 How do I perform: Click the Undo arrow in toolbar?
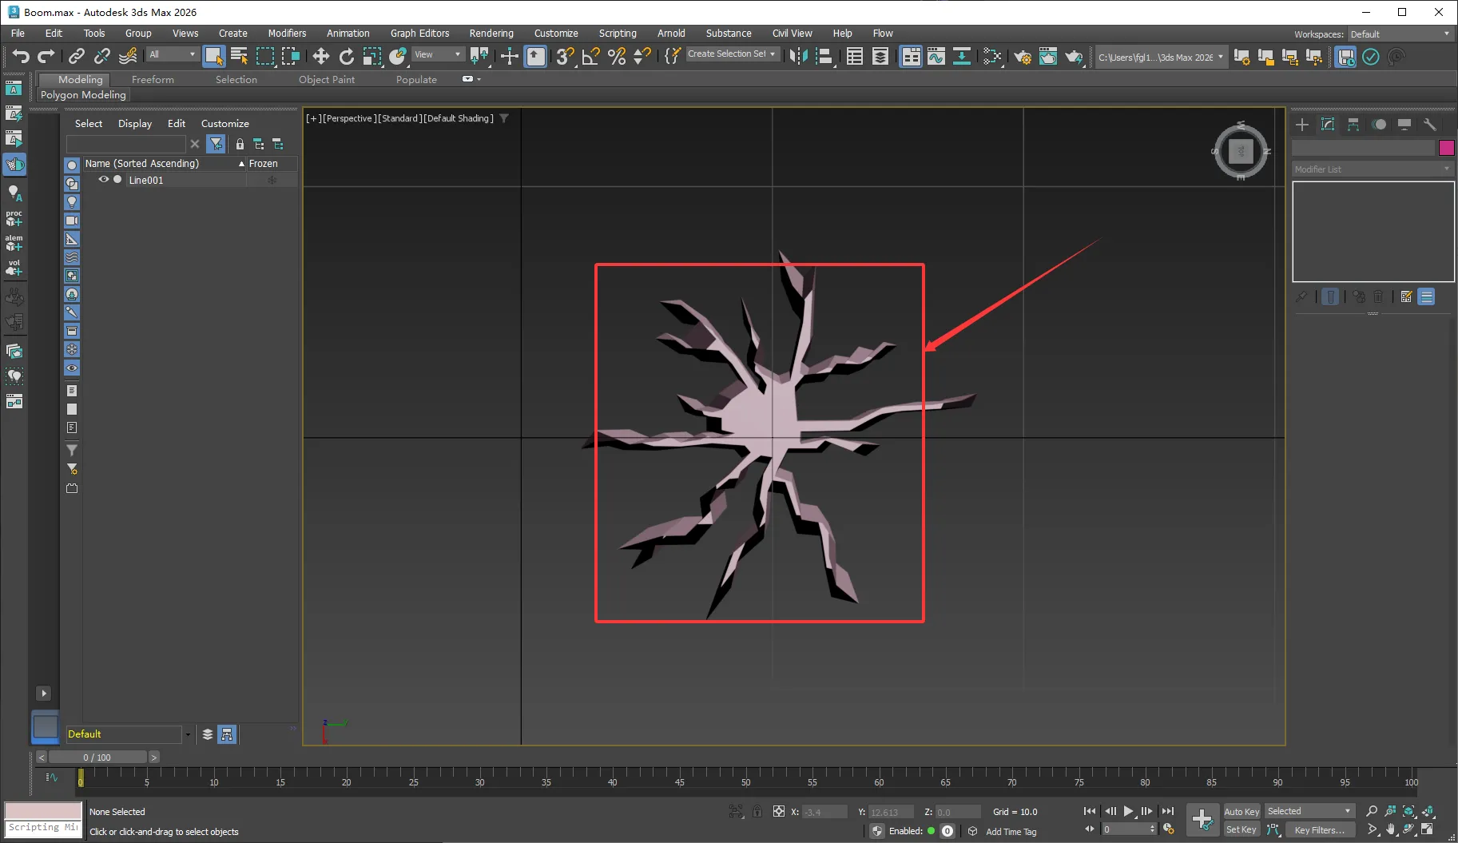pyautogui.click(x=21, y=56)
